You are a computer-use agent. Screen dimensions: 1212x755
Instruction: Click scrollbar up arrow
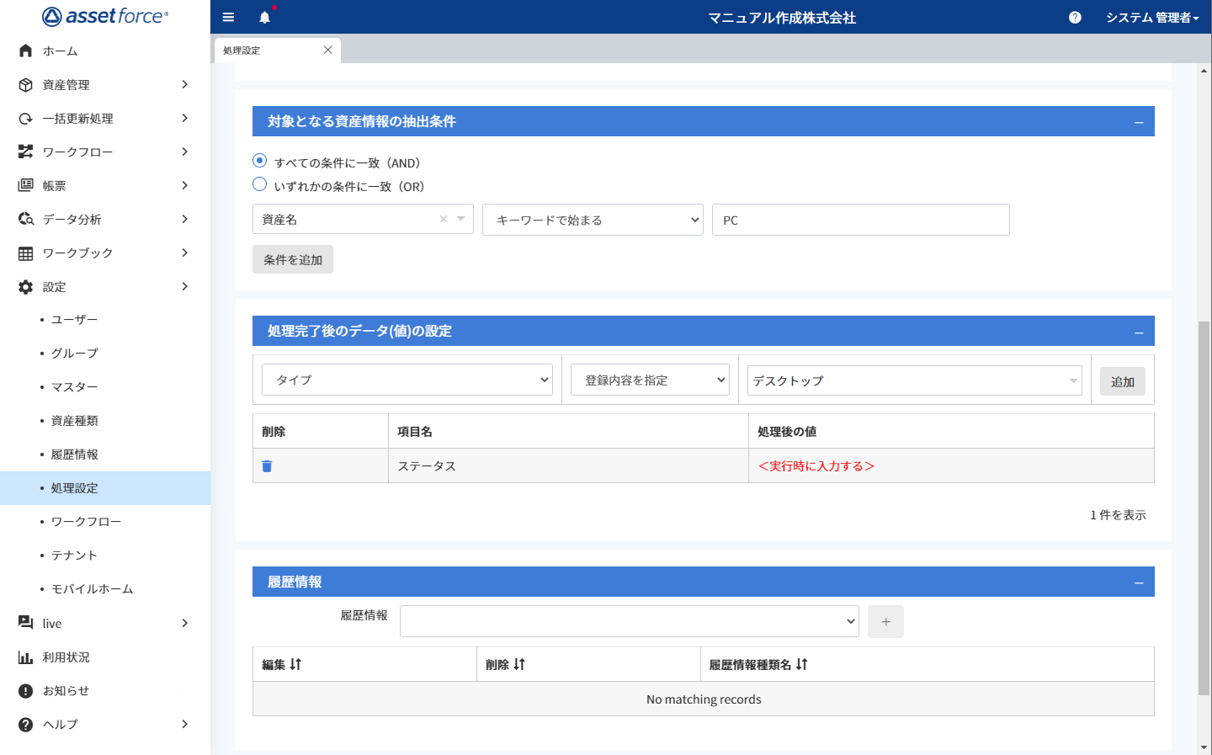(x=1204, y=71)
